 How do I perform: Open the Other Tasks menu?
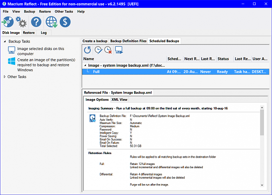click(x=64, y=12)
